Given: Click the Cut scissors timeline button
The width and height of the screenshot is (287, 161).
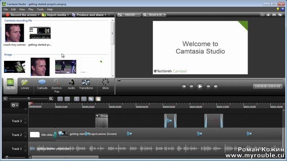Looking at the screenshot, I should pyautogui.click(x=77, y=99).
